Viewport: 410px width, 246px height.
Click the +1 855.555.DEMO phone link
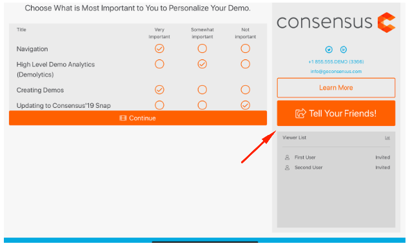pos(336,62)
